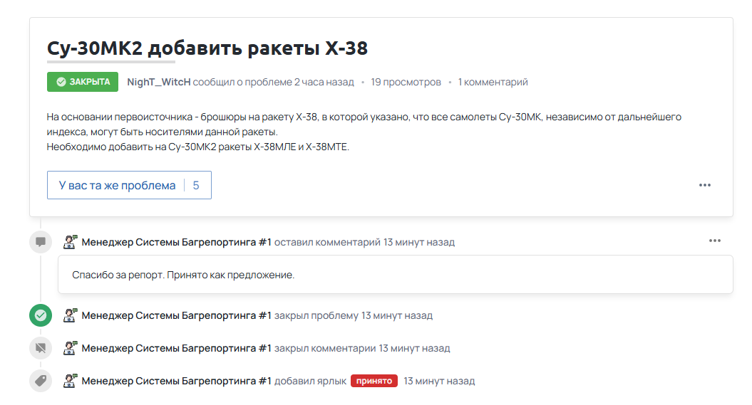Open the three-dots menu on the issue card

[x=704, y=185]
